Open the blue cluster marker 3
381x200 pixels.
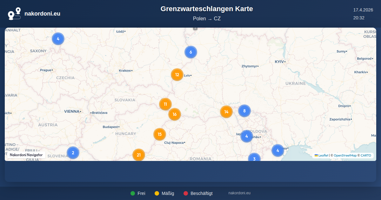254,158
